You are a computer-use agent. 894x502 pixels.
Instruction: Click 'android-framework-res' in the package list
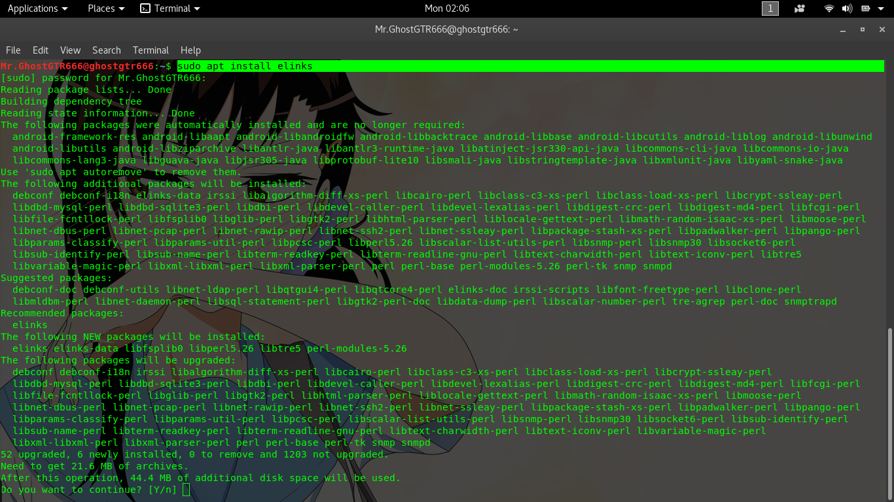pyautogui.click(x=74, y=137)
